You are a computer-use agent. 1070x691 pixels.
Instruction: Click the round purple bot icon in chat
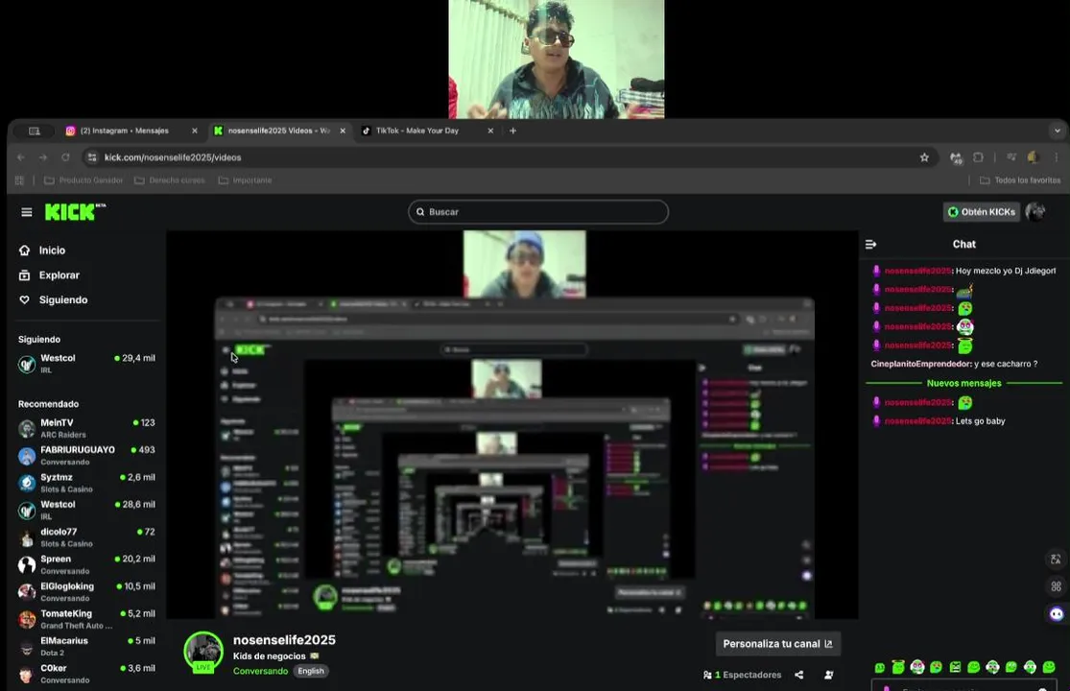coord(1056,613)
